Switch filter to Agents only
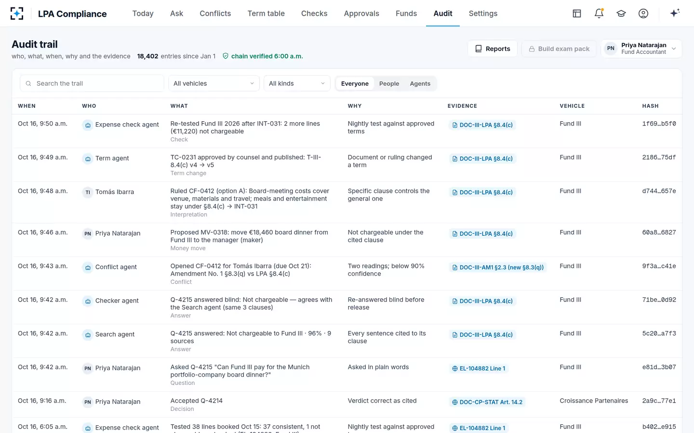The height and width of the screenshot is (433, 694). coord(420,84)
